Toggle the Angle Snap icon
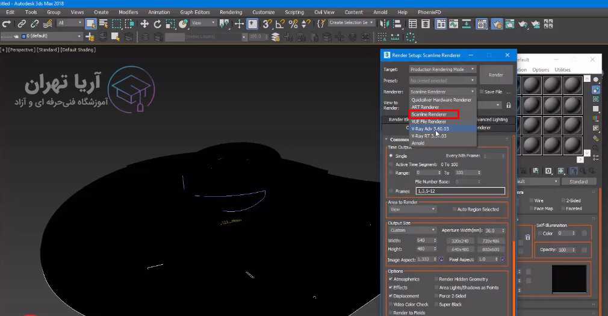 click(x=280, y=24)
